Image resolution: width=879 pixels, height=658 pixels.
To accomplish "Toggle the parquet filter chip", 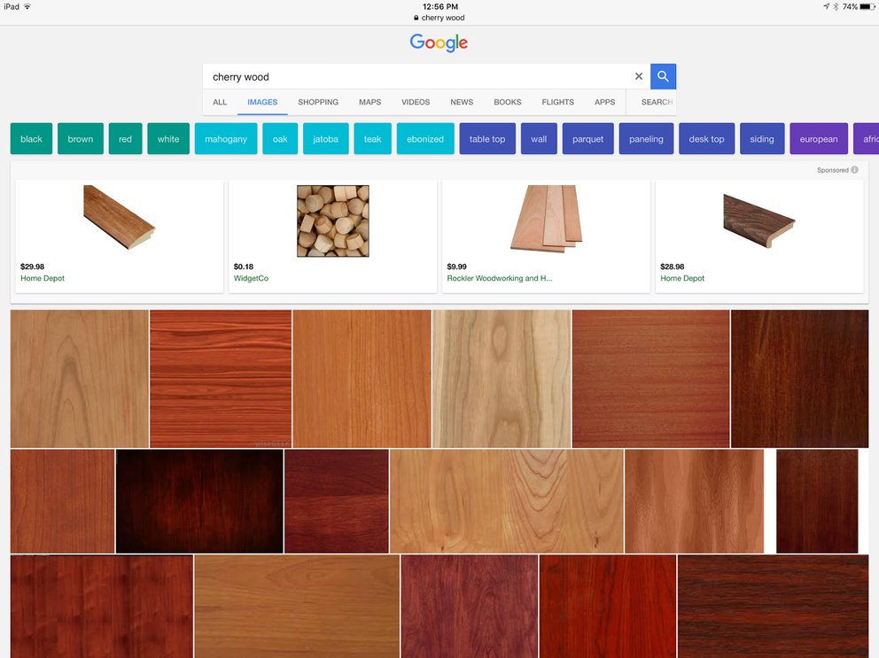I will pyautogui.click(x=587, y=138).
